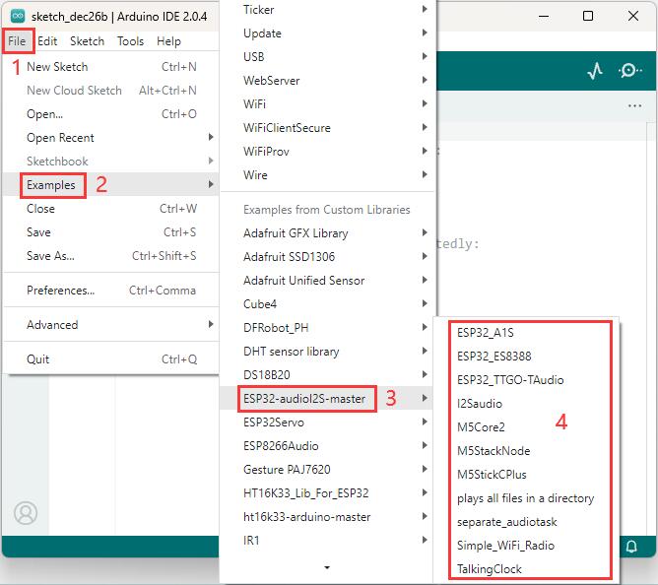This screenshot has height=585, width=658.
Task: Choose Quit from File menu
Action: (x=111, y=359)
